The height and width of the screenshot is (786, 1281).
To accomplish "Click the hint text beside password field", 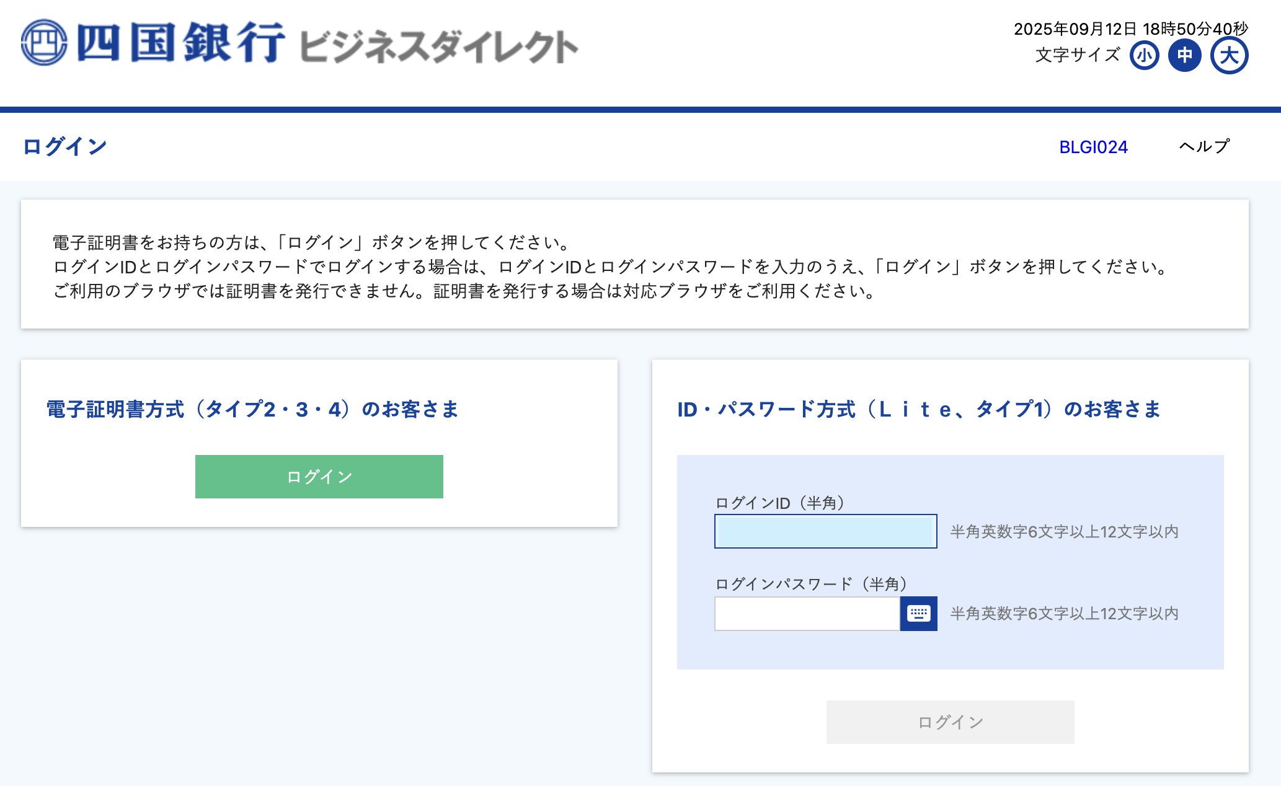I will [1064, 614].
